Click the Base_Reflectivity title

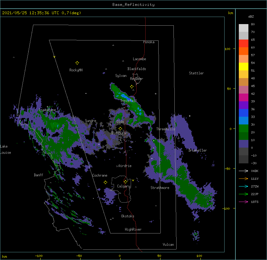coord(133,5)
